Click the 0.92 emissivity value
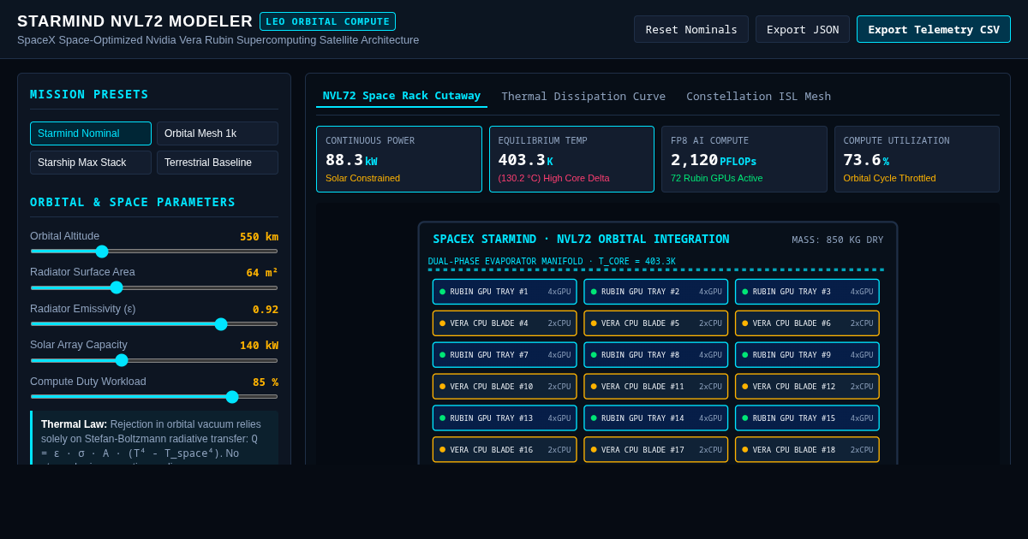The height and width of the screenshot is (539, 1028). [x=266, y=310]
